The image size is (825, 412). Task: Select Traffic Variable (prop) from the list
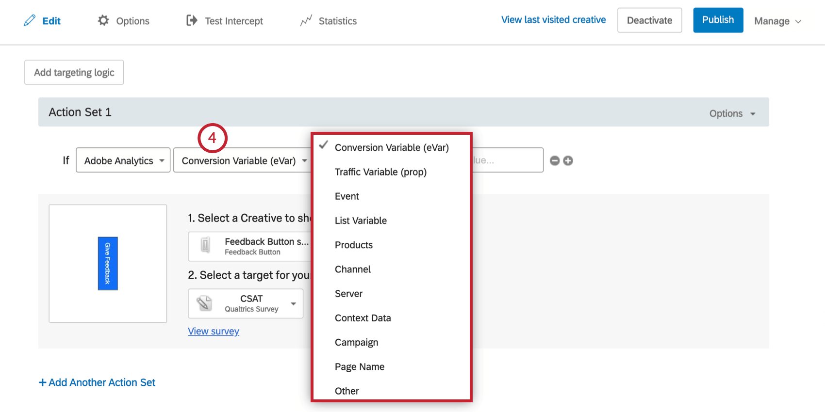click(x=380, y=172)
